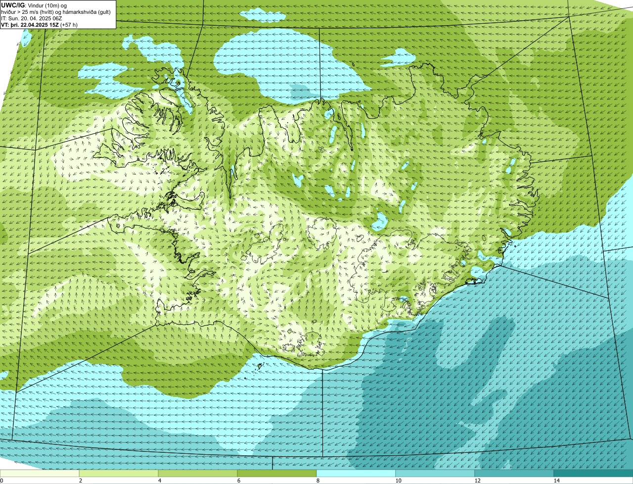633x484 pixels.
Task: Choose the darkest teal colorbar segment above 14
Action: pyautogui.click(x=593, y=473)
